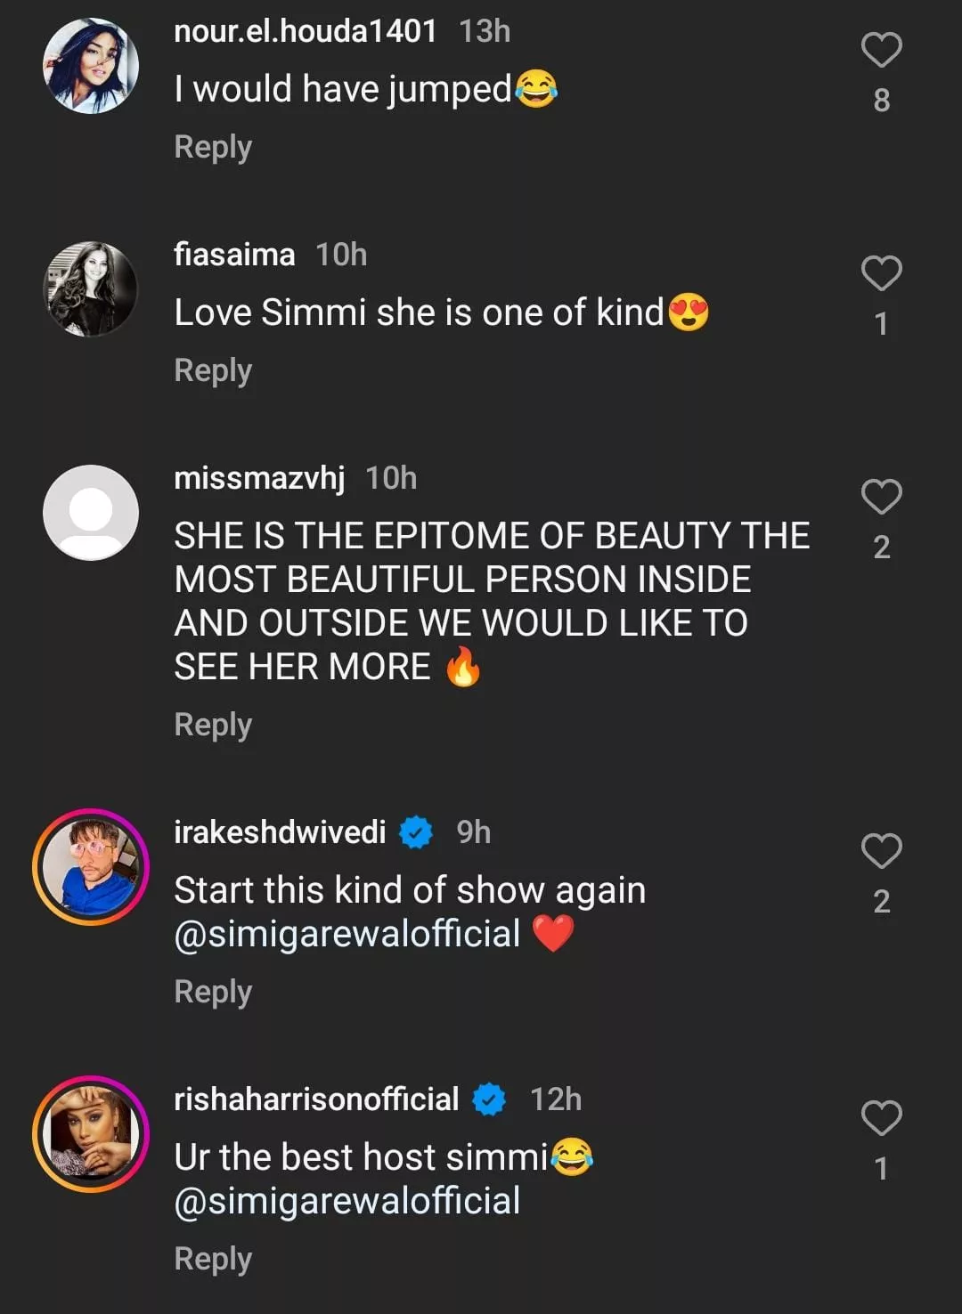This screenshot has height=1314, width=962.
Task: Tap heart on rishaharrisonofficial's comment
Action: (881, 1118)
